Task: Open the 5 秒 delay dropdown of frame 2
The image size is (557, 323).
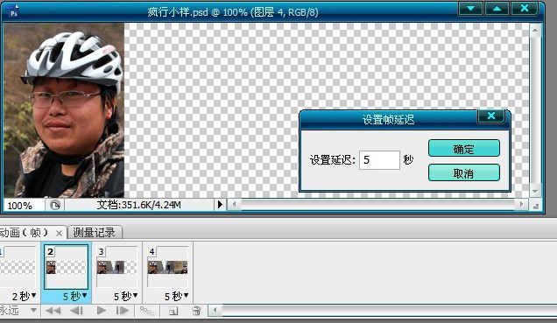Action: [x=75, y=296]
